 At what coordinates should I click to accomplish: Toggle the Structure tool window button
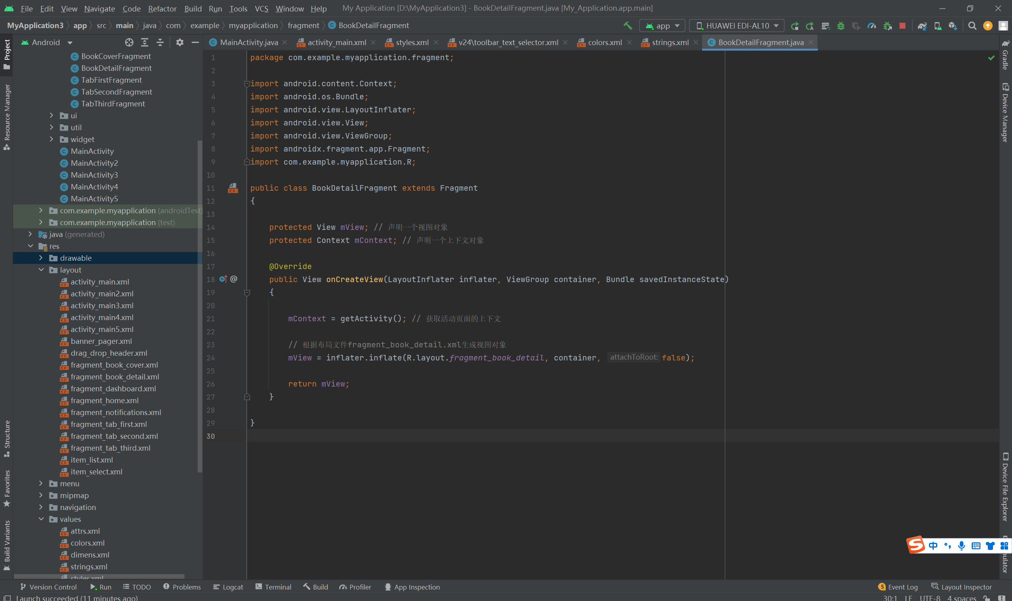(7, 439)
